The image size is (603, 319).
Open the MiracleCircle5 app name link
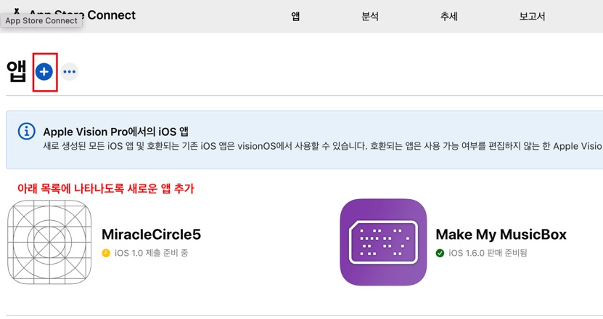[x=151, y=234]
